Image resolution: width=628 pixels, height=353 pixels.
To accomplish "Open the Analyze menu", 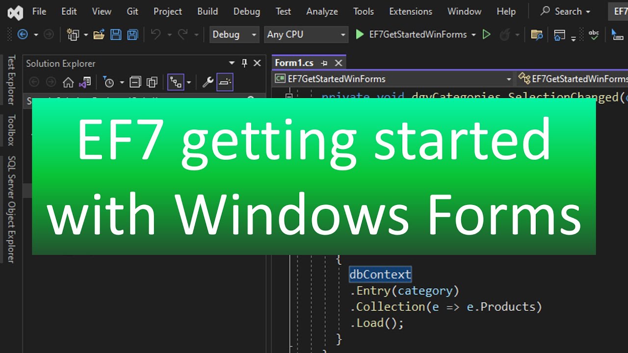I will (x=322, y=11).
